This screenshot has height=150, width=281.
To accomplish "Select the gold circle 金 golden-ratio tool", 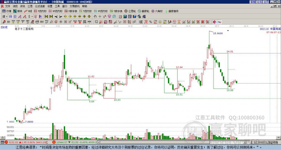I will click(x=160, y=22).
